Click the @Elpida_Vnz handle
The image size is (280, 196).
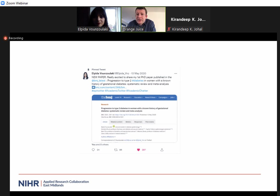pyautogui.click(x=122, y=73)
